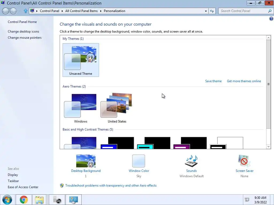Click the Back navigation button
Image resolution: width=274 pixels, height=205 pixels.
[5, 11]
